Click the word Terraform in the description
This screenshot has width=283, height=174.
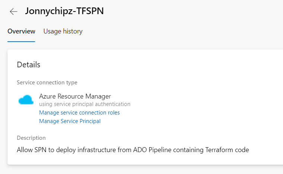(x=220, y=150)
